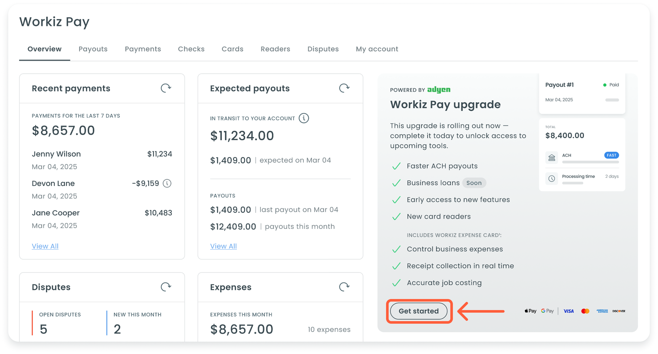Click checkmark beside Receipt collection in real time
This screenshot has height=354, width=658.
click(396, 266)
